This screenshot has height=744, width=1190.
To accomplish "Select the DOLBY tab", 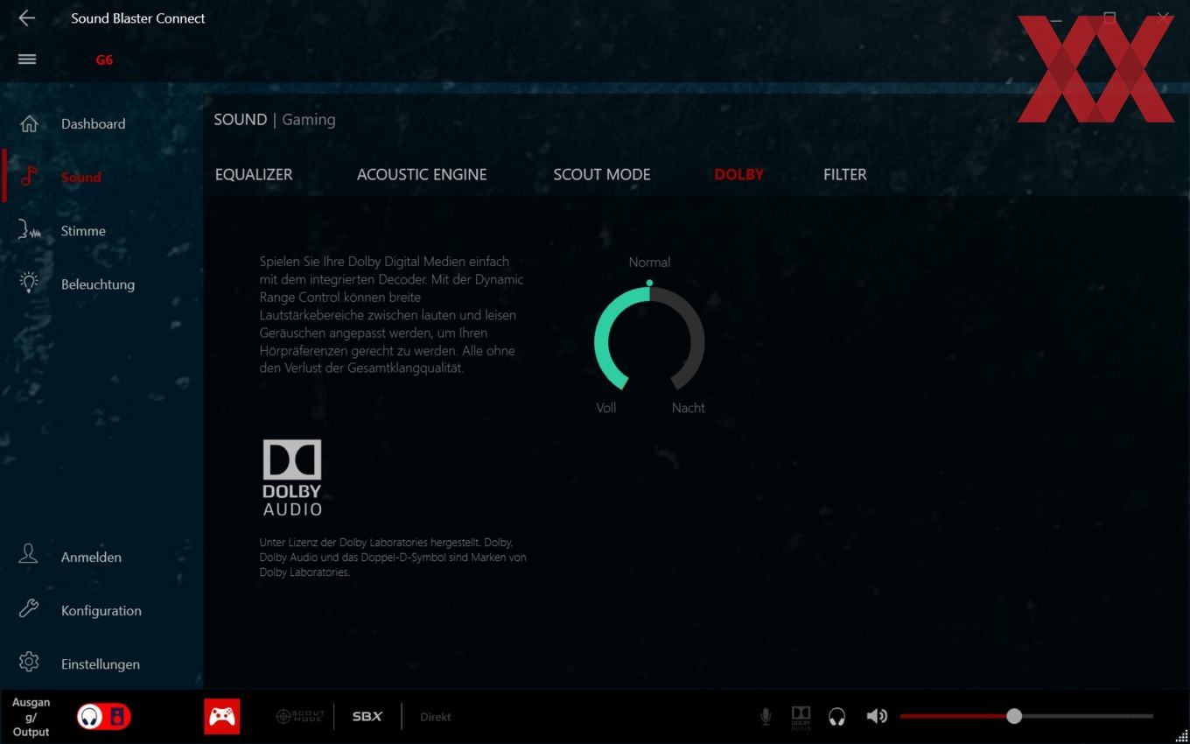I will (x=739, y=174).
